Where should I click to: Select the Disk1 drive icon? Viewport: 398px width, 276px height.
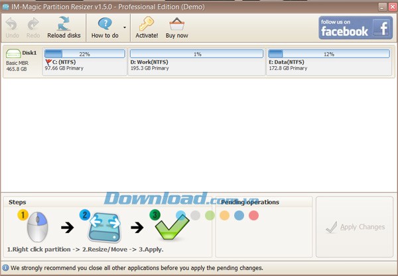point(13,54)
